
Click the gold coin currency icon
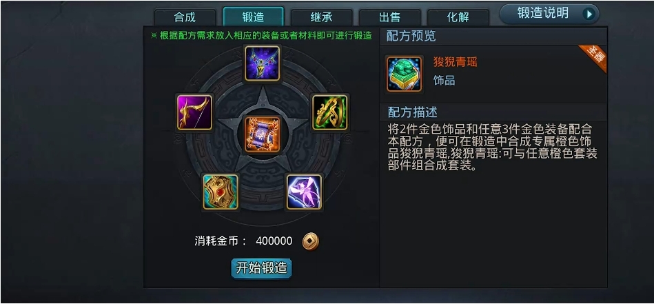coord(310,241)
